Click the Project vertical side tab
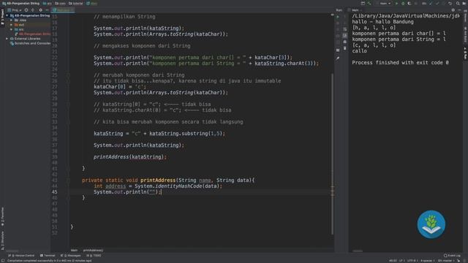This screenshot has height=263, width=468. click(x=2, y=18)
